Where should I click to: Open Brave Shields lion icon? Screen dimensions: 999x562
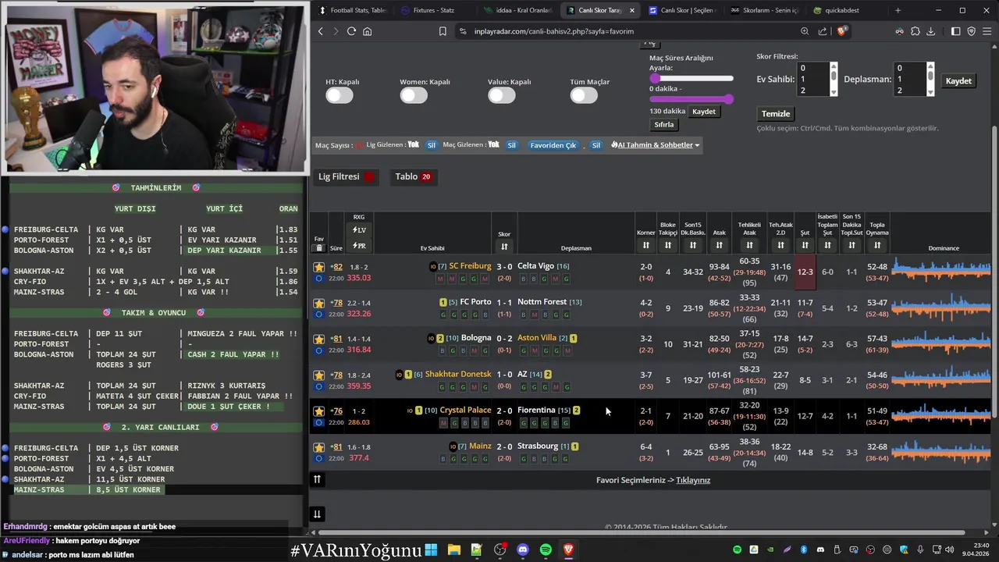pyautogui.click(x=841, y=31)
